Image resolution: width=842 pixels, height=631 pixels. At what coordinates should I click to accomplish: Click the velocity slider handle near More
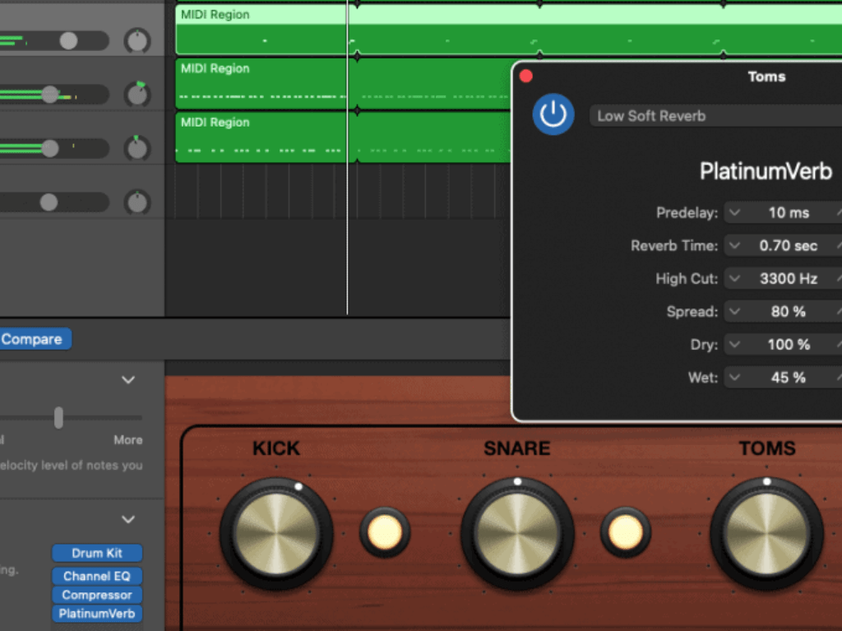(58, 418)
